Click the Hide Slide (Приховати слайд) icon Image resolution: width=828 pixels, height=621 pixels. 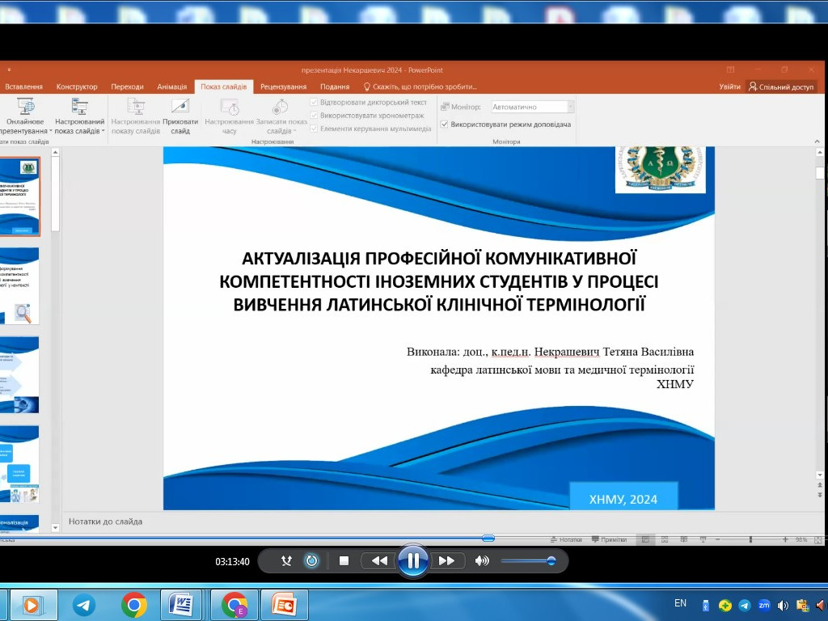tap(180, 107)
